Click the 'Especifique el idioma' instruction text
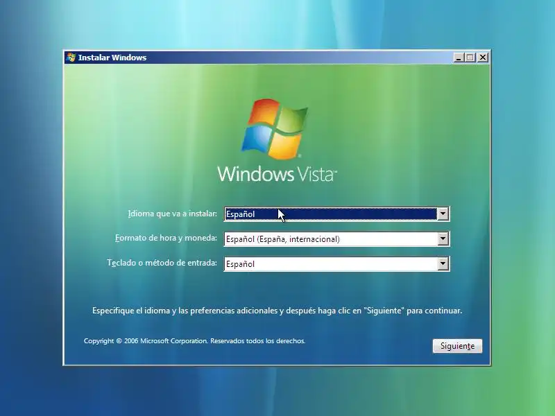Viewport: 555px width, 416px height. pyautogui.click(x=277, y=311)
